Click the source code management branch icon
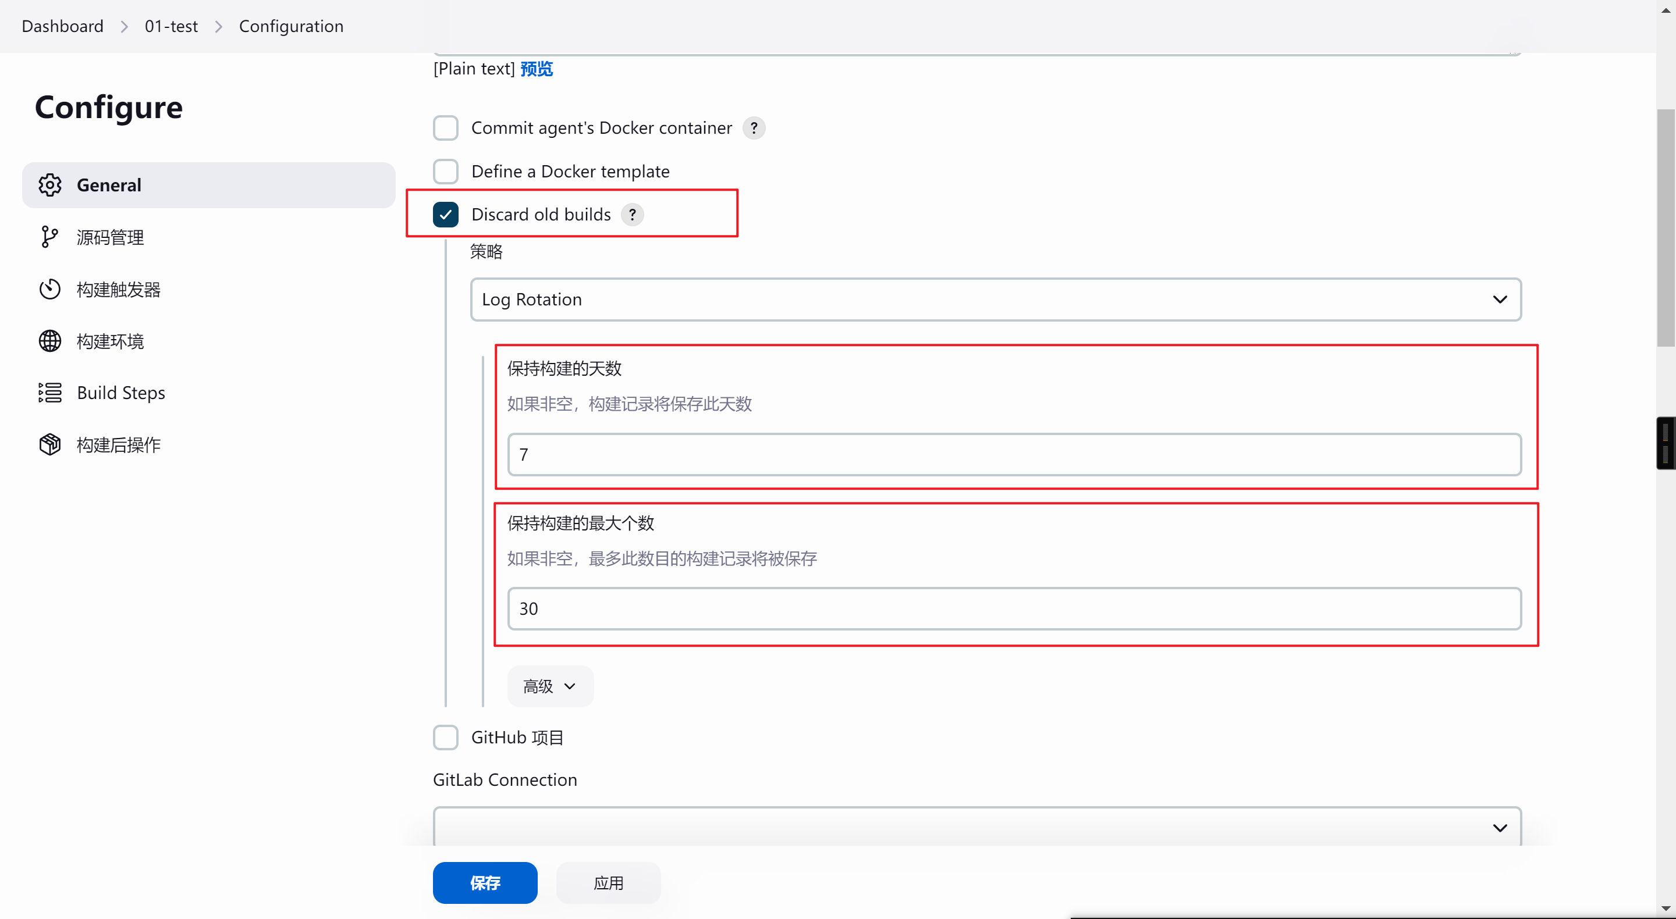Image resolution: width=1676 pixels, height=919 pixels. (x=49, y=237)
